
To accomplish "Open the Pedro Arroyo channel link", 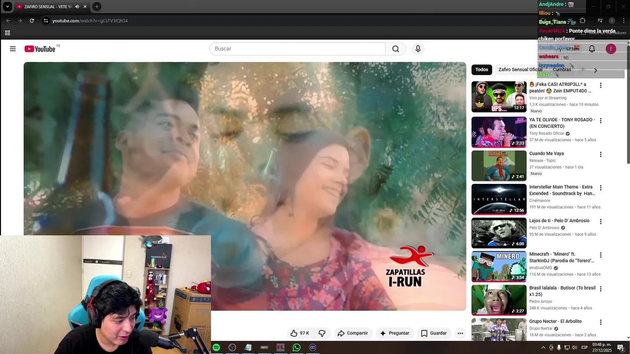I will point(540,301).
